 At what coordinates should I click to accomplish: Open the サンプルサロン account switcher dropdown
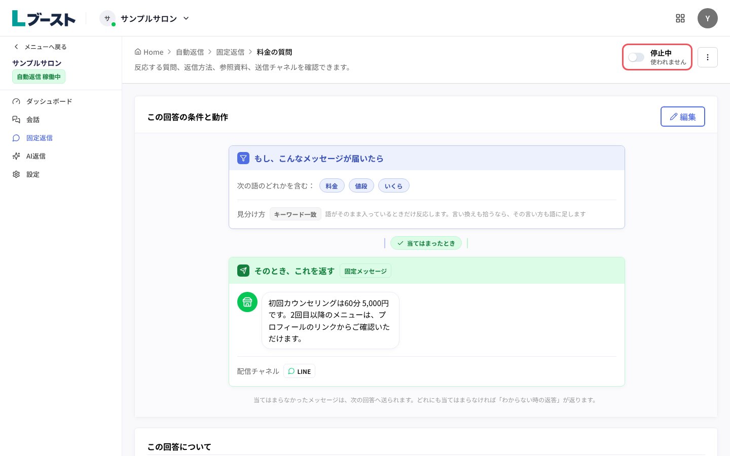[145, 18]
